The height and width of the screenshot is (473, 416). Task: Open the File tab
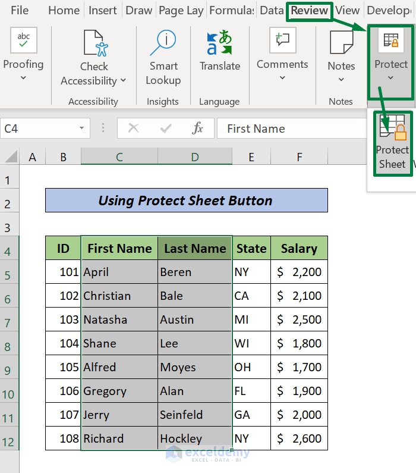click(x=20, y=10)
